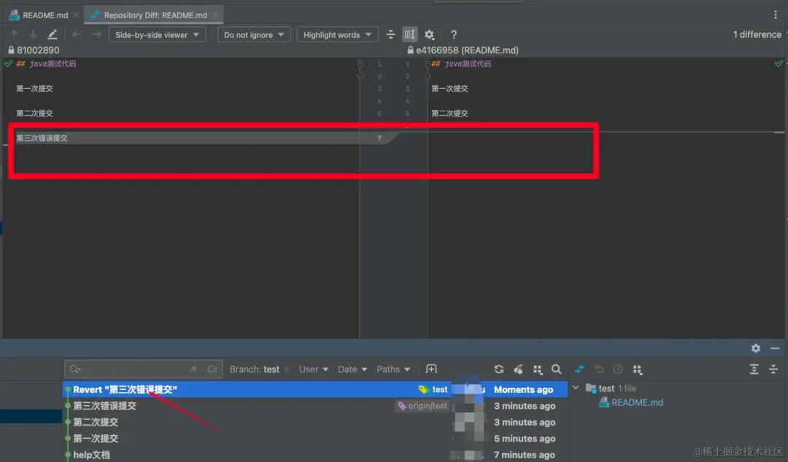The image size is (788, 462).
Task: Click the 7 minutes ago timestamp
Action: (524, 455)
